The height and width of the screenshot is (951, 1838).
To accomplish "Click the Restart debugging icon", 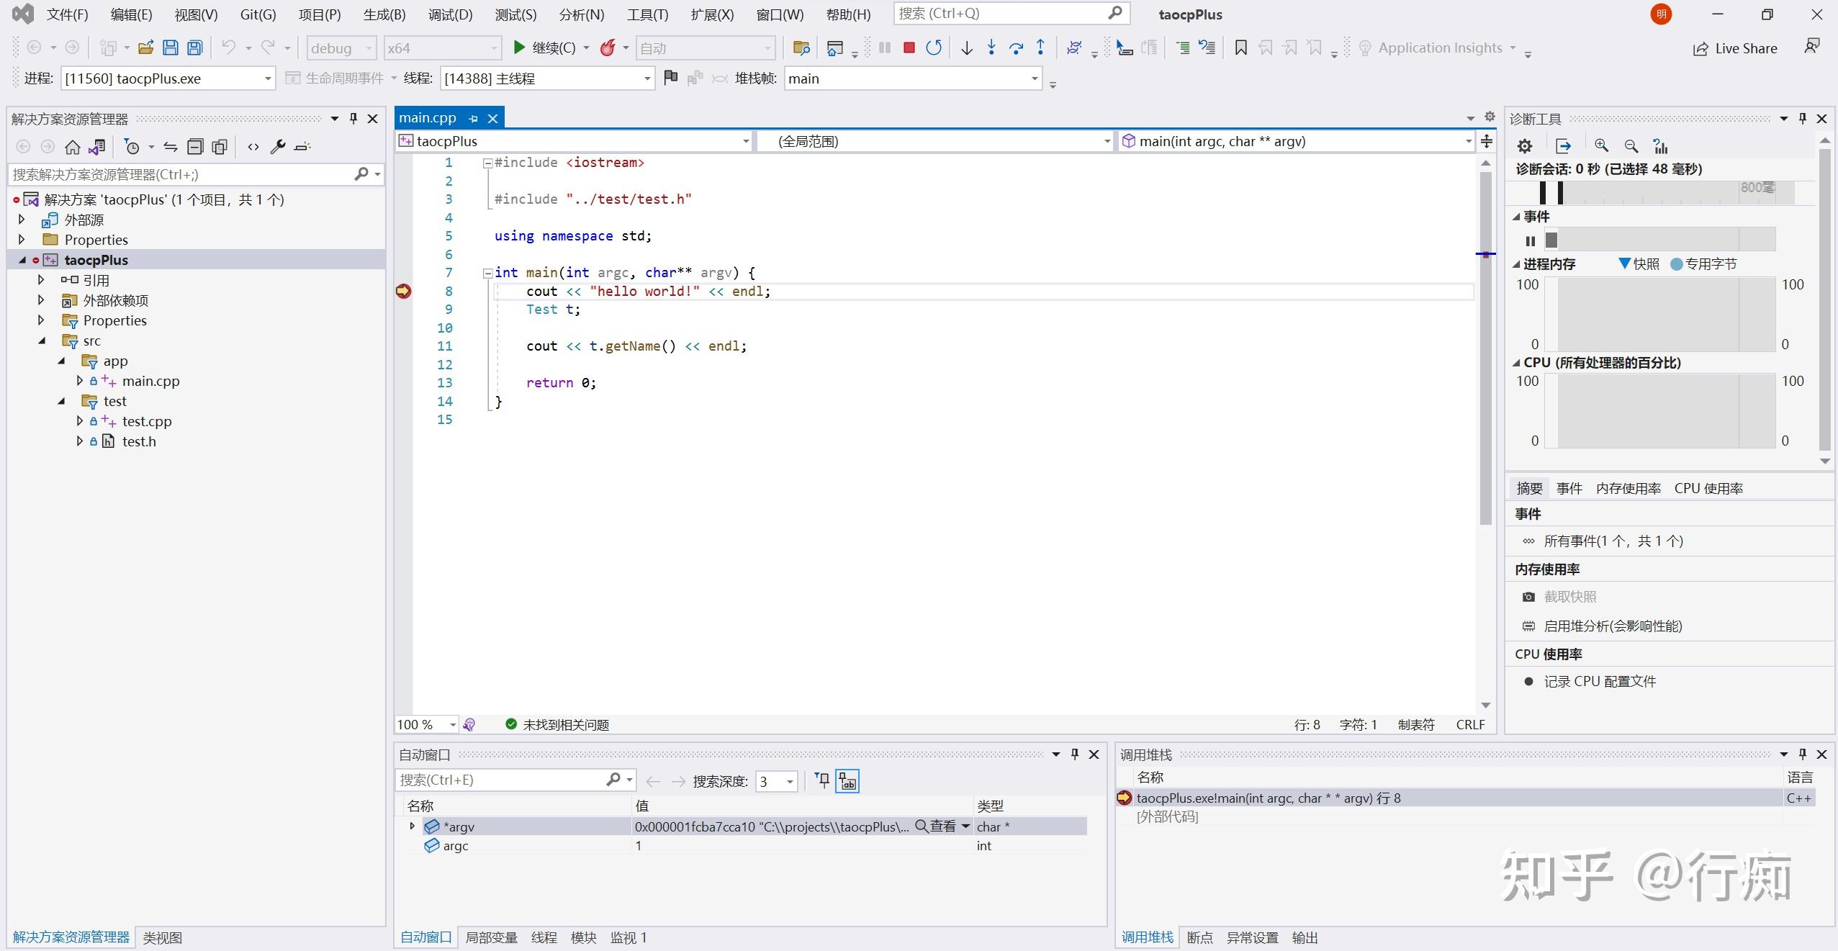I will [934, 48].
